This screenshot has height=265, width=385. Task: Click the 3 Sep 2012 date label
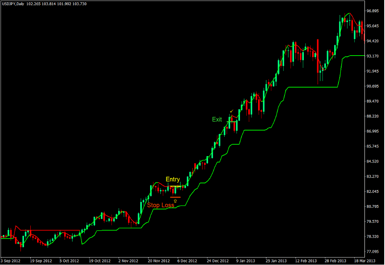(x=11, y=261)
